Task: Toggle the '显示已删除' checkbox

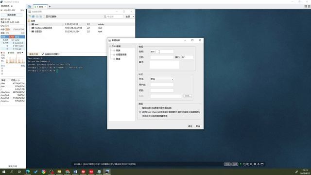Action: pyautogui.click(x=44, y=17)
